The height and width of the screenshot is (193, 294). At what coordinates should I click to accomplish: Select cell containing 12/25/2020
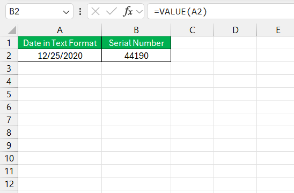(60, 56)
